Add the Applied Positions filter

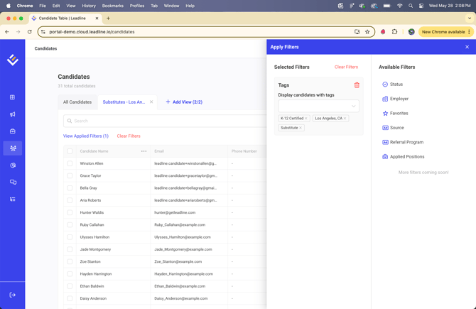pos(403,156)
